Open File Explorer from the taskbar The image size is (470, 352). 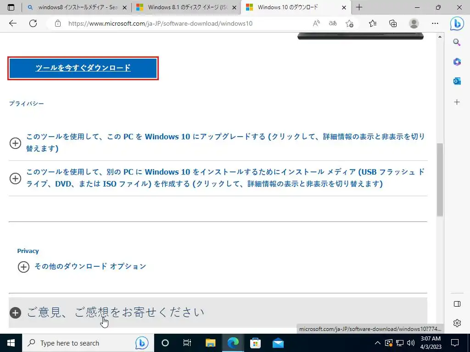coord(210,343)
